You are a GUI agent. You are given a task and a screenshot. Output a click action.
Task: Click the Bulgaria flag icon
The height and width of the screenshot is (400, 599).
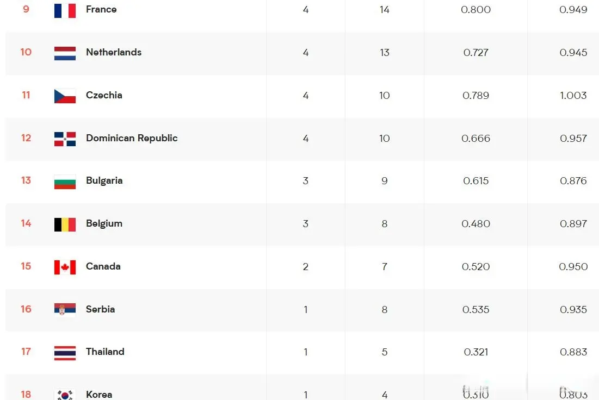pos(65,182)
